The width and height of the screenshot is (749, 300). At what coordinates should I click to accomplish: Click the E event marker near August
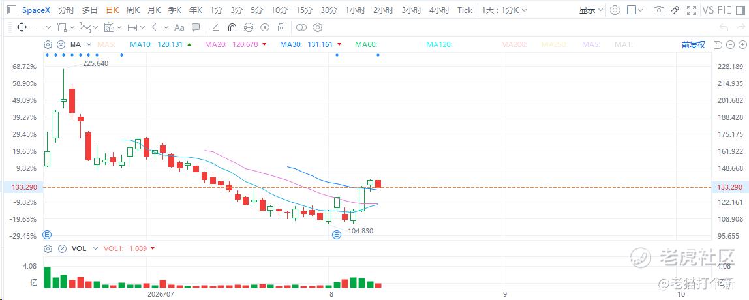point(336,235)
